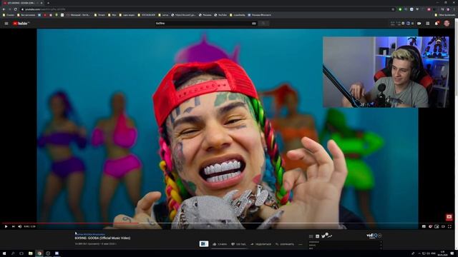458x257 pixels.
Task: Bookmark this page with the star icon
Action: [393, 9]
